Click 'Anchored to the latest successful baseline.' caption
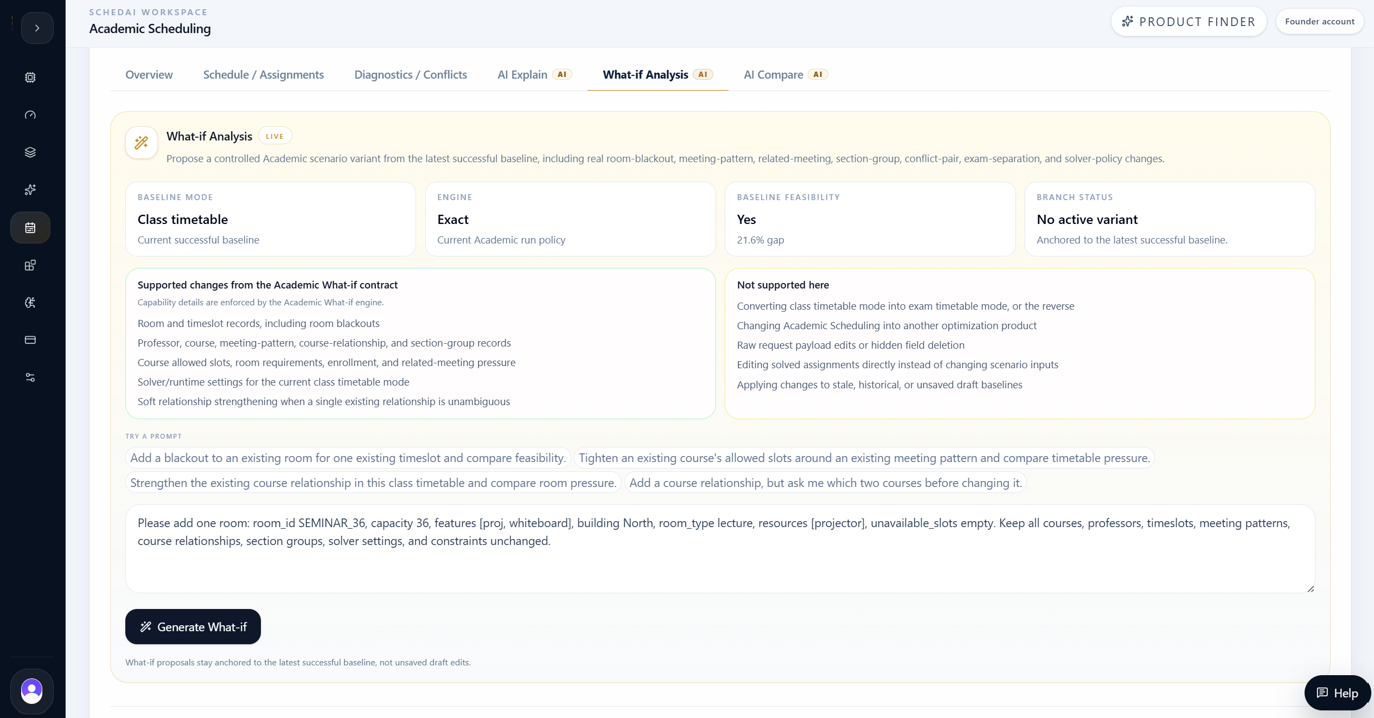 coord(1132,240)
